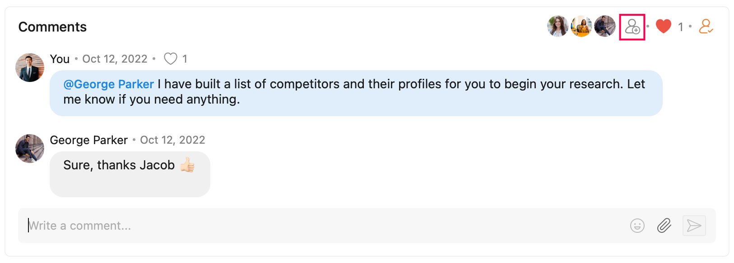The width and height of the screenshot is (734, 263).
Task: Click the like count beside red heart
Action: point(680,27)
